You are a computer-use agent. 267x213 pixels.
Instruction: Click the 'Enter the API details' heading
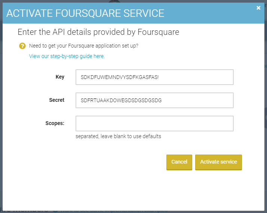click(x=98, y=32)
